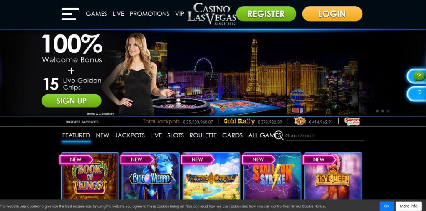Open the Terms & Conditions link
This screenshot has width=426, height=211.
[101, 114]
